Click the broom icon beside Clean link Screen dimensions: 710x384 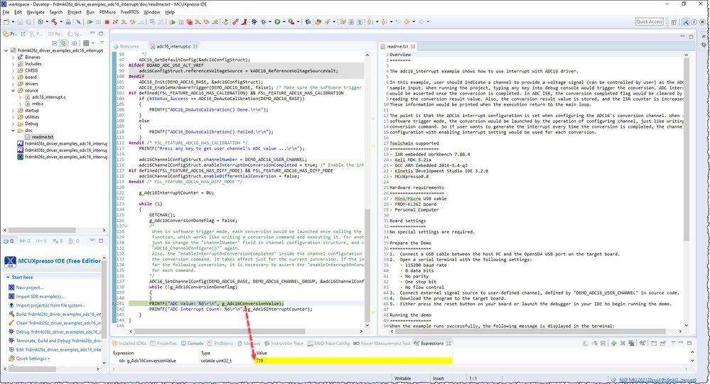(x=11, y=323)
